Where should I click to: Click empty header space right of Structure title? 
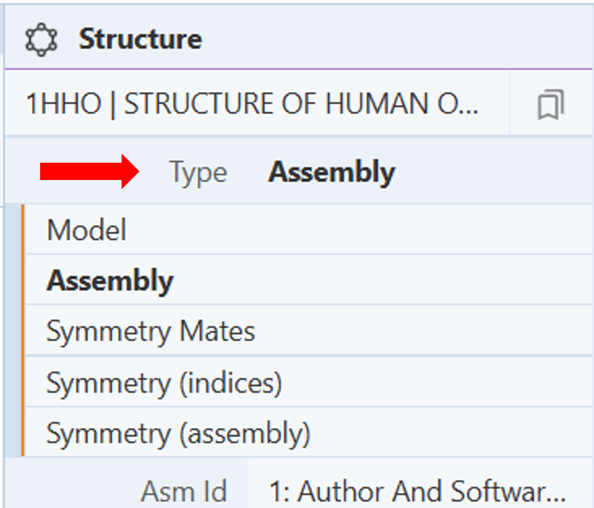(x=397, y=39)
